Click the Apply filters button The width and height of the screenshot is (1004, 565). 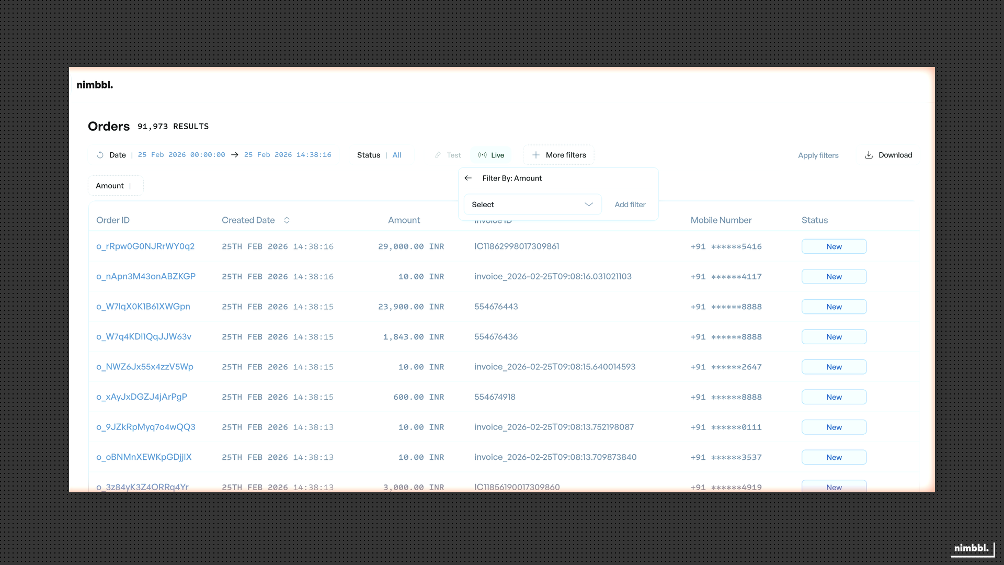818,155
